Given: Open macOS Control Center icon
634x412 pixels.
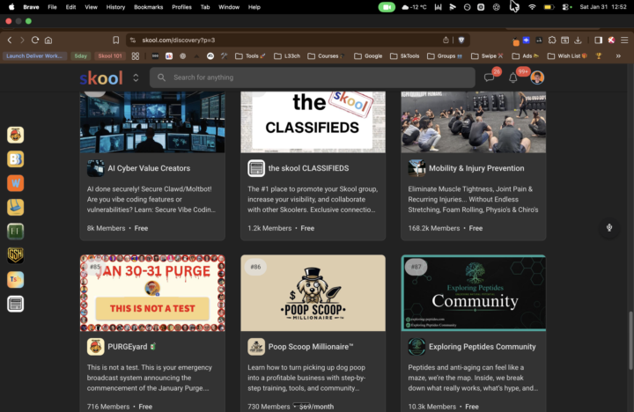Looking at the screenshot, I should pyautogui.click(x=566, y=7).
